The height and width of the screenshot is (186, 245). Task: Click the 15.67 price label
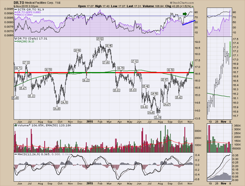(23, 88)
